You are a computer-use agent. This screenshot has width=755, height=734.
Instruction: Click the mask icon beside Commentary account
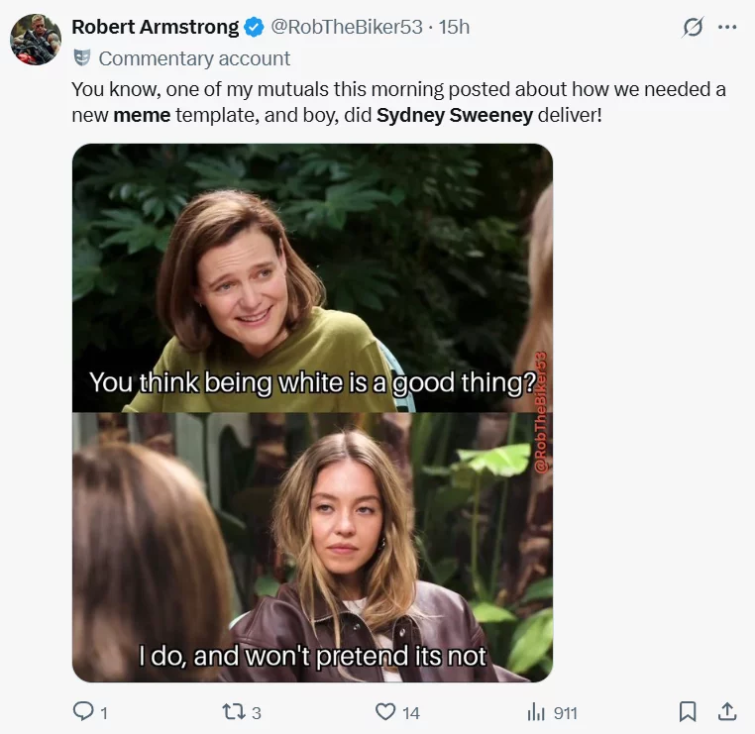point(82,58)
